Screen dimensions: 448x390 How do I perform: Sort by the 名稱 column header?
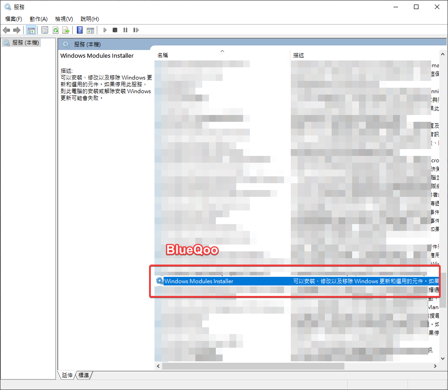tap(163, 55)
